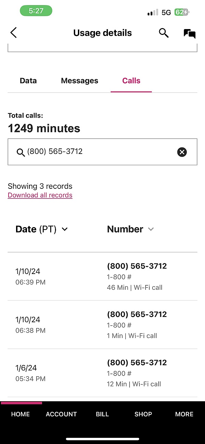This screenshot has width=205, height=444.
Task: Open the BILL section
Action: [102, 414]
